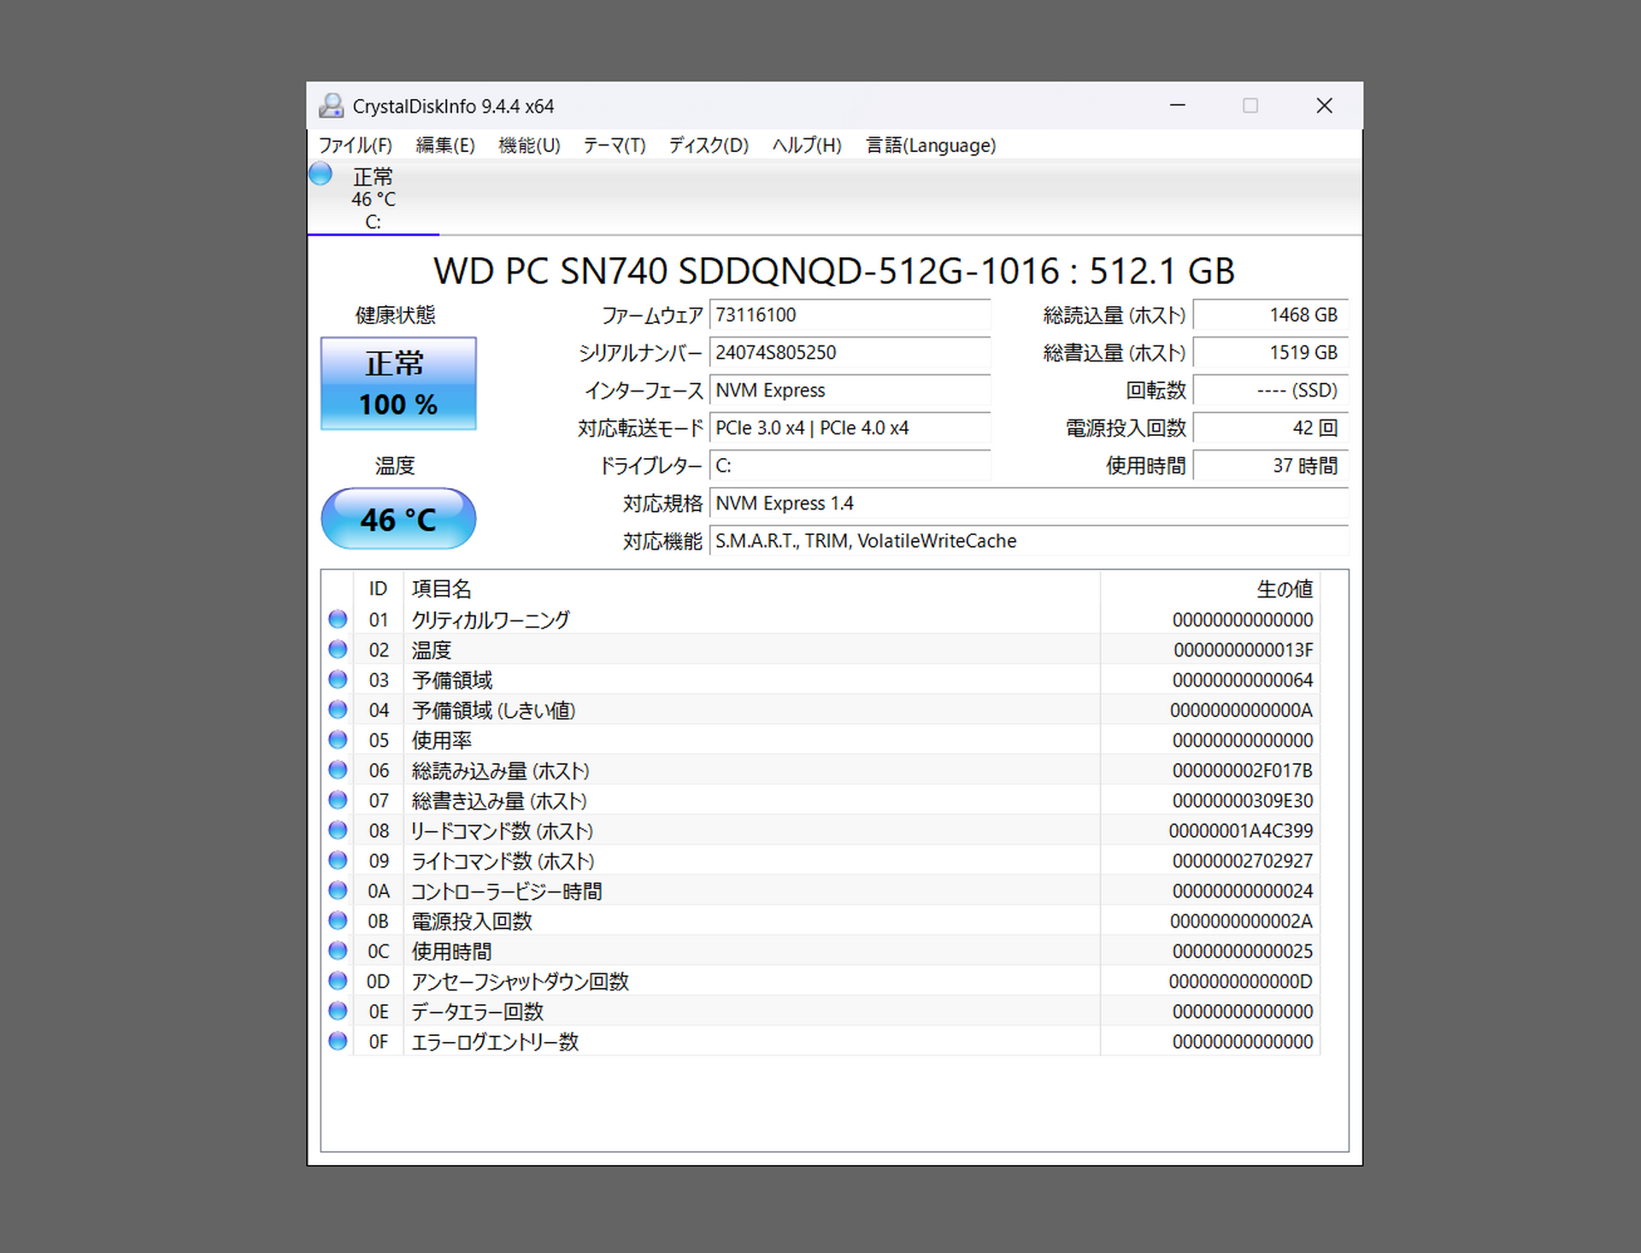This screenshot has width=1641, height=1253.
Task: Click the 生の値 column header
Action: click(1284, 589)
